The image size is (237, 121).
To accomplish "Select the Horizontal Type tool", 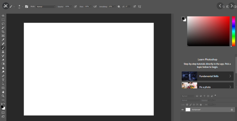I will pyautogui.click(x=3, y=80).
